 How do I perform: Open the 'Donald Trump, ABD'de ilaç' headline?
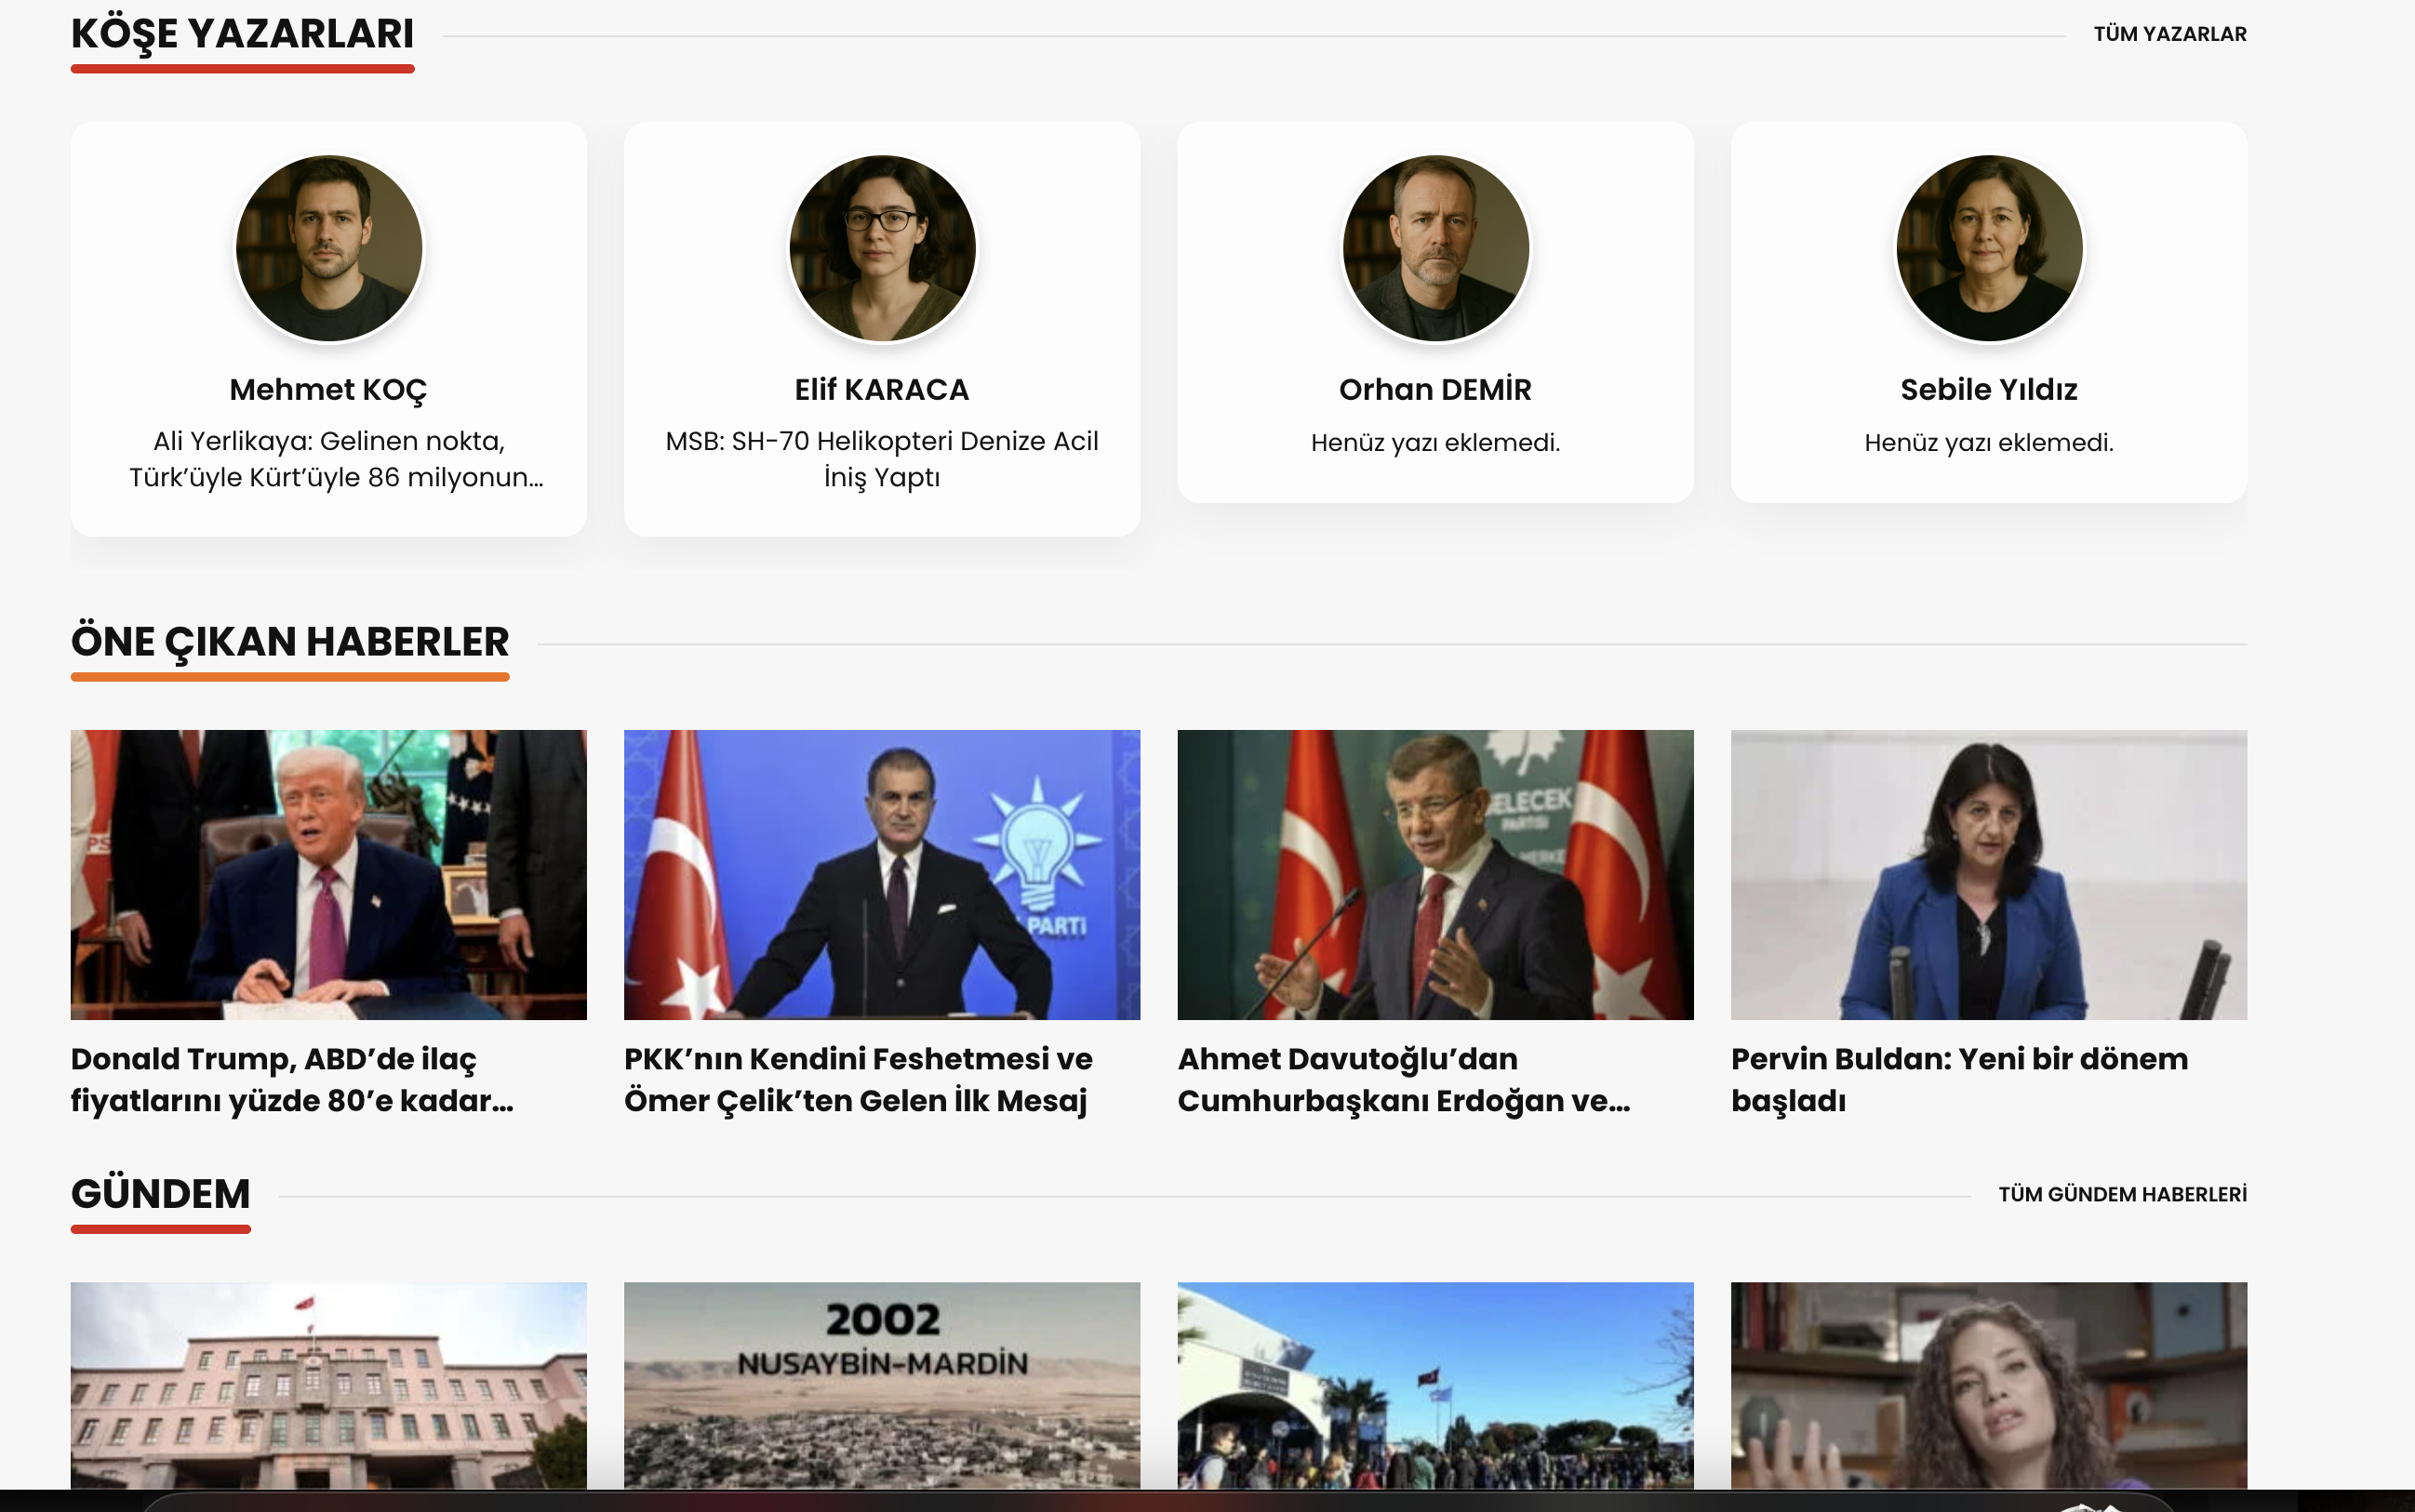292,1079
